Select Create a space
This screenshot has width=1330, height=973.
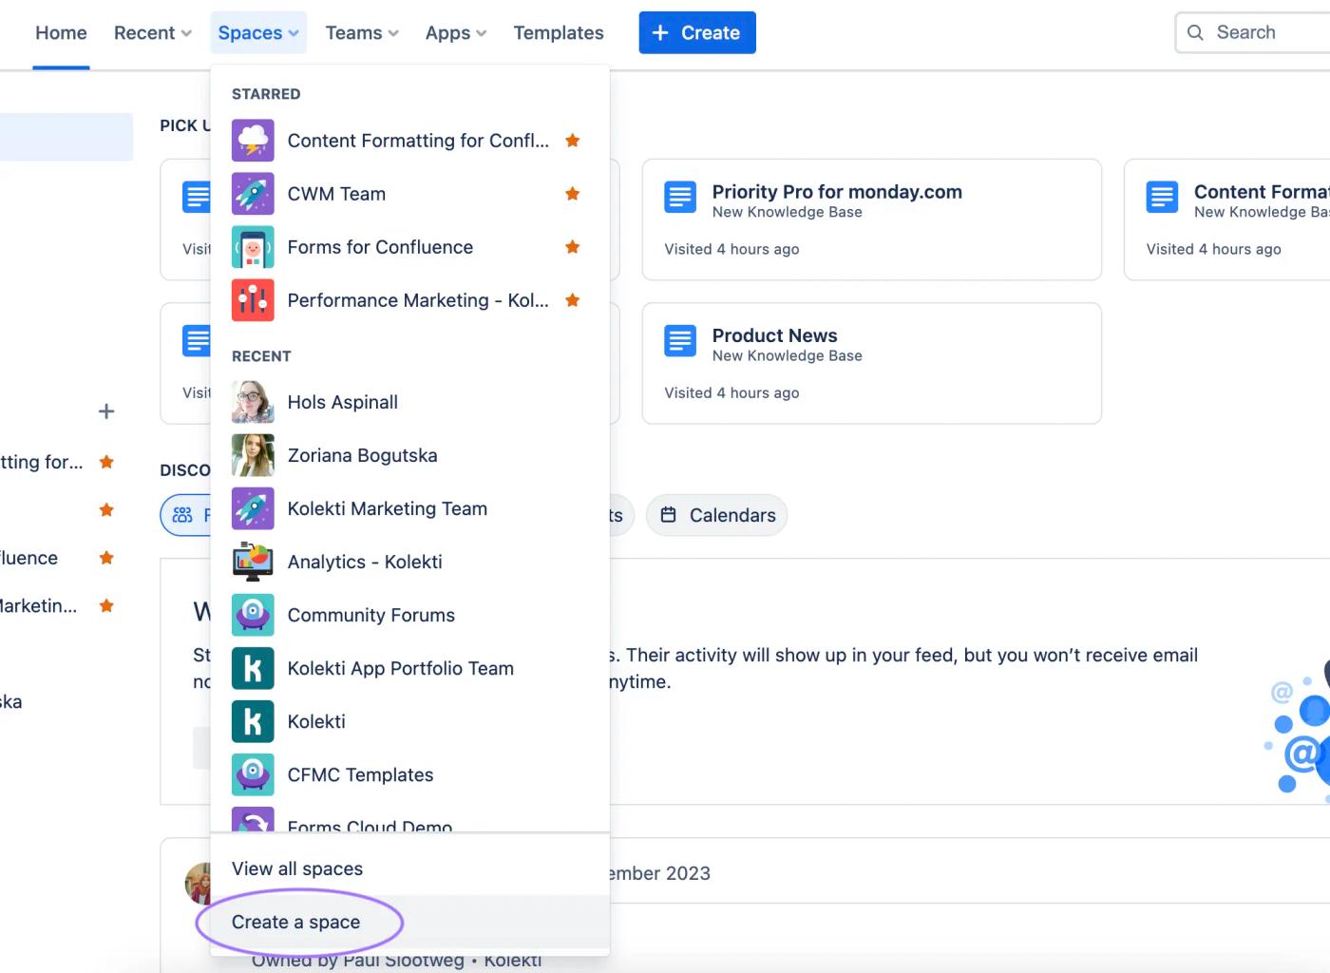pyautogui.click(x=409, y=922)
